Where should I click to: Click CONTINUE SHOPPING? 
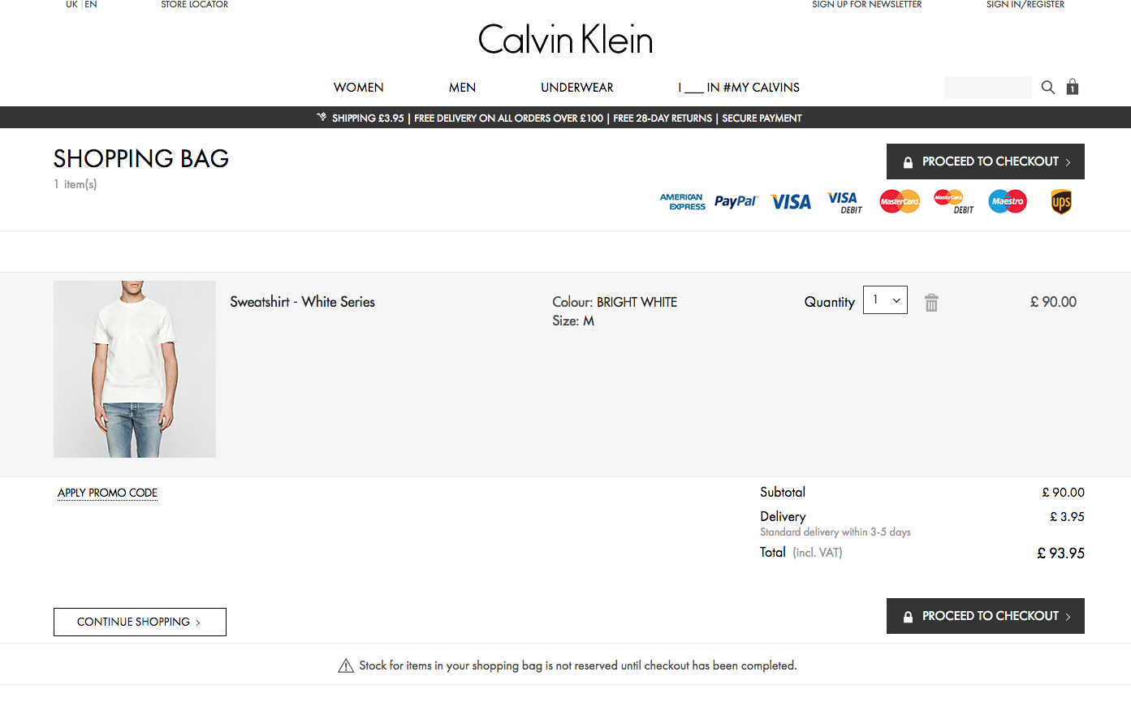click(140, 622)
